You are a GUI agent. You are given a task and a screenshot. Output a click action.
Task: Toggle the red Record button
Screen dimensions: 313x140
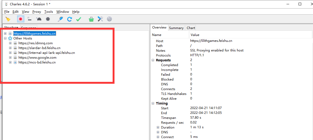[21, 19]
